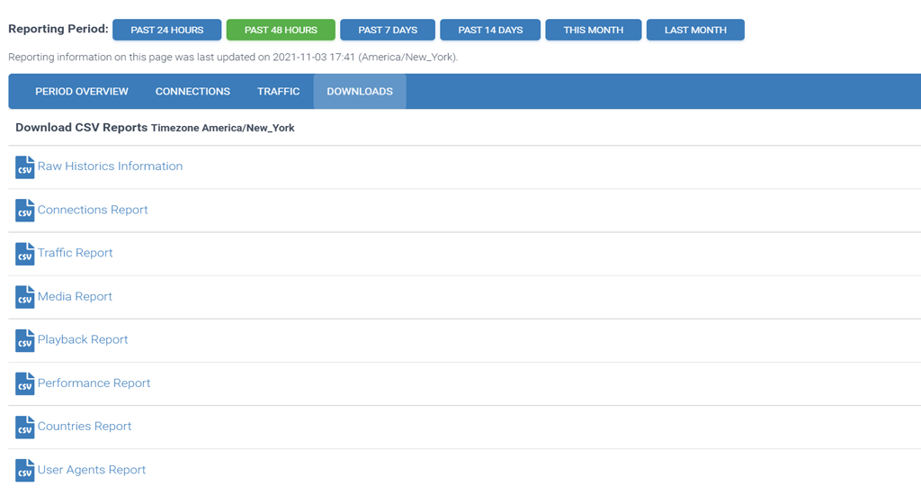This screenshot has height=495, width=921.
Task: Switch reporting period to This Month
Action: coord(594,30)
